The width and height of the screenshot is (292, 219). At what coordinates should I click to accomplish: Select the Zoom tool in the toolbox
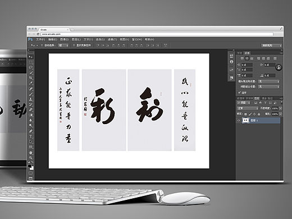click(30, 158)
